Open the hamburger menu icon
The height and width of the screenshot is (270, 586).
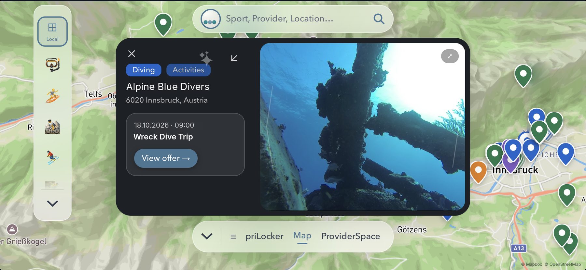coord(233,237)
